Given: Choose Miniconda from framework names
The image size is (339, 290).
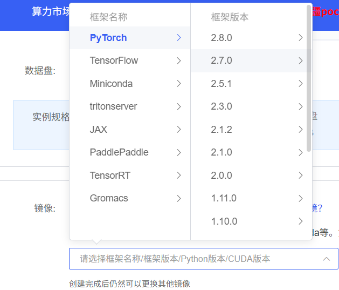Looking at the screenshot, I should (130, 84).
